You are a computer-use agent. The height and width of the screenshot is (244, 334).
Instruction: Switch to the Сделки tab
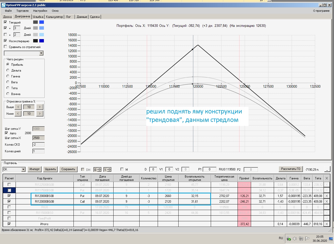pyautogui.click(x=95, y=17)
